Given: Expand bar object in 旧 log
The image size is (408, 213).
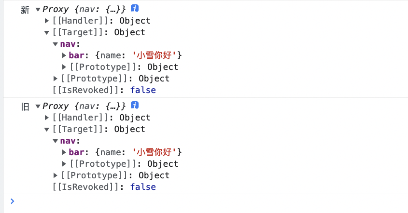Looking at the screenshot, I should (64, 152).
